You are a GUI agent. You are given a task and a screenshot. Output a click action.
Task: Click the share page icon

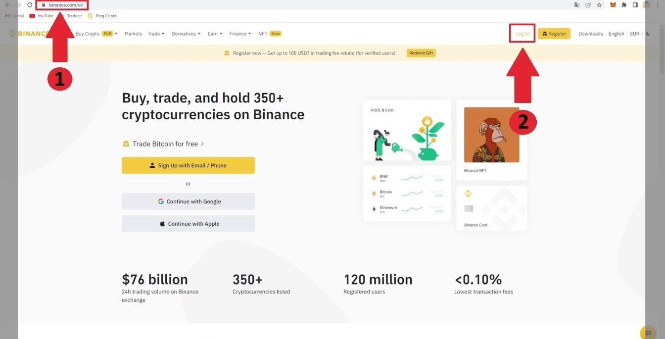(588, 5)
